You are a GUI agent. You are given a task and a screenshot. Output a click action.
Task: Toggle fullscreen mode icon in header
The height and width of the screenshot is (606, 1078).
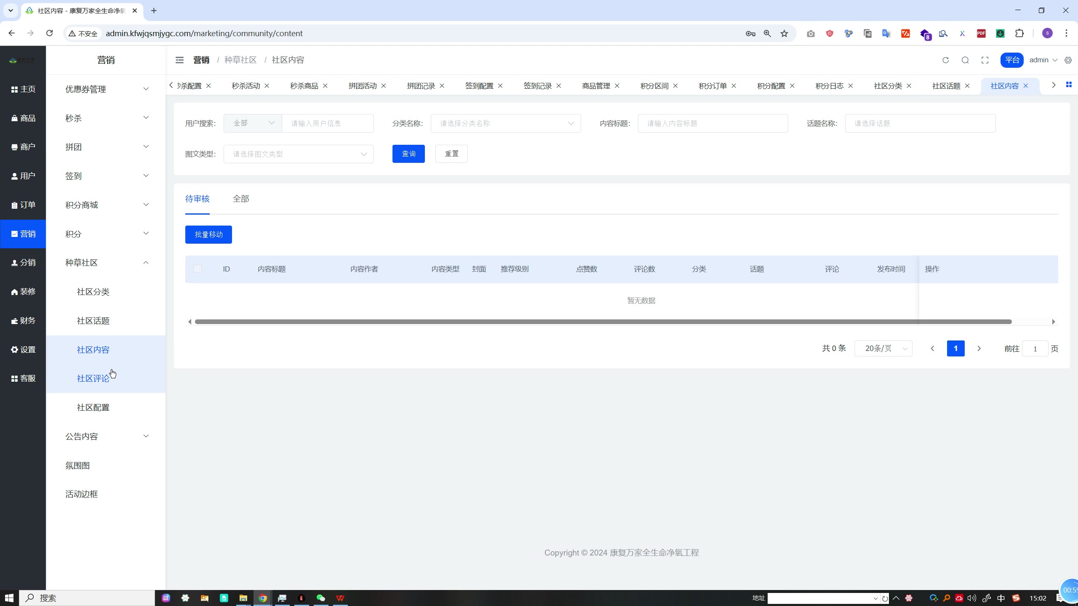(x=985, y=60)
